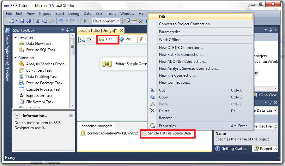Click the Bulk Insert Task icon
Viewport: 285px width, 166px height.
tap(21, 70)
